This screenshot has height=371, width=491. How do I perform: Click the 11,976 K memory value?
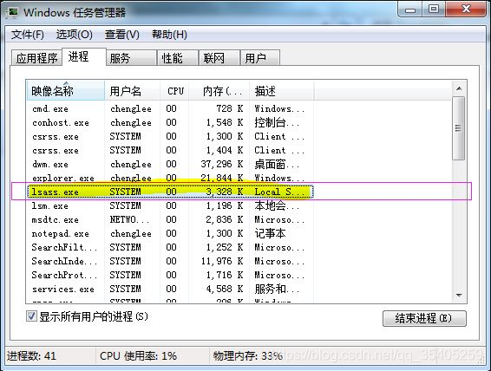point(222,261)
